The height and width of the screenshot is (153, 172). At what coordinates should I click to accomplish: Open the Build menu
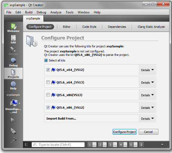[29, 12]
